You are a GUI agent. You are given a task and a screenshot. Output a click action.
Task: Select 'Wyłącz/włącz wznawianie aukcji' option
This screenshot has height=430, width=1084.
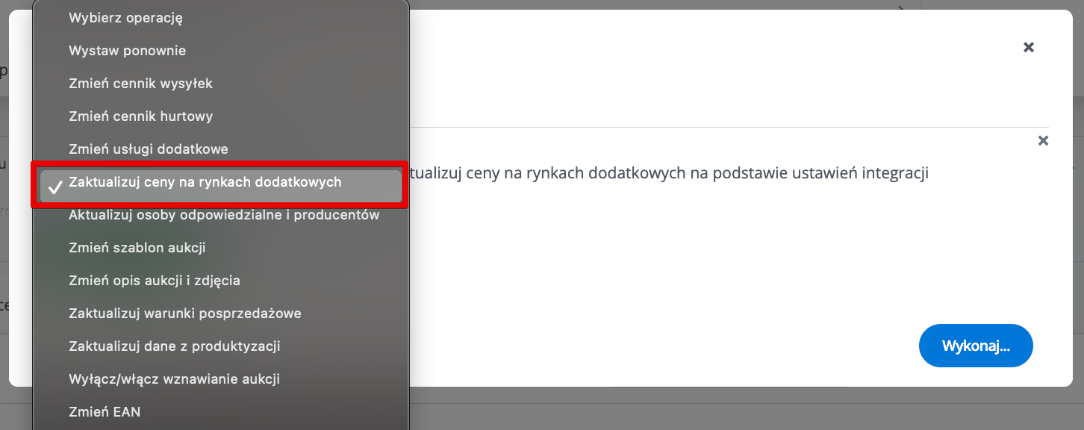tap(174, 379)
